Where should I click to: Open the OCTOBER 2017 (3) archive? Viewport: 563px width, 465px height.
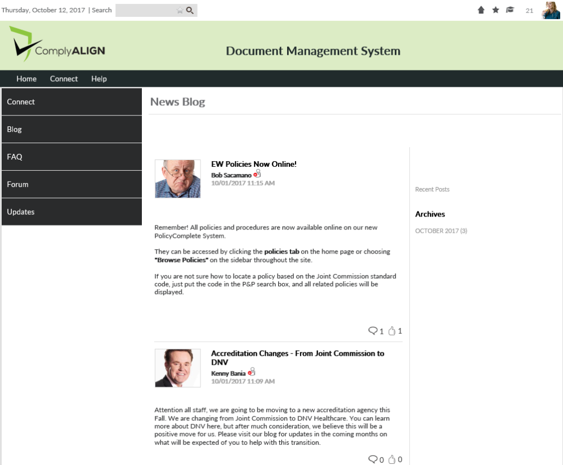(441, 231)
